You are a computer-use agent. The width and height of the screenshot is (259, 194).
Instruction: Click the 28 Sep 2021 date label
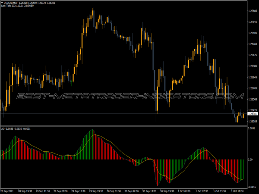(x=8, y=191)
